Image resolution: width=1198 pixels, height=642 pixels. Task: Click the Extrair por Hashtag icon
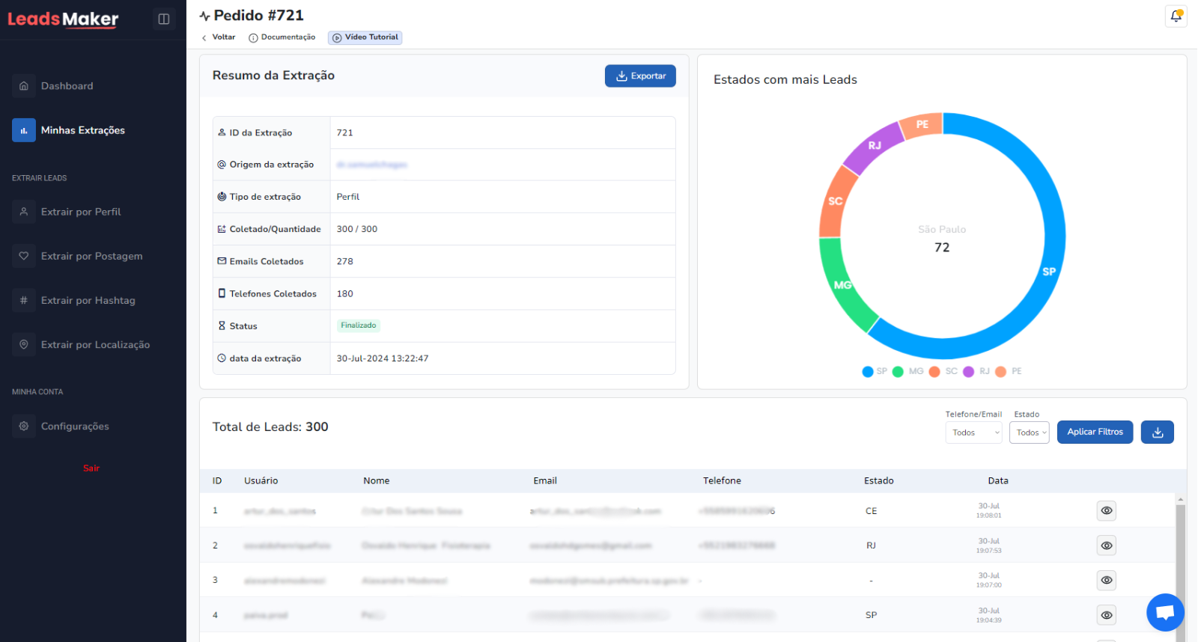pos(24,300)
